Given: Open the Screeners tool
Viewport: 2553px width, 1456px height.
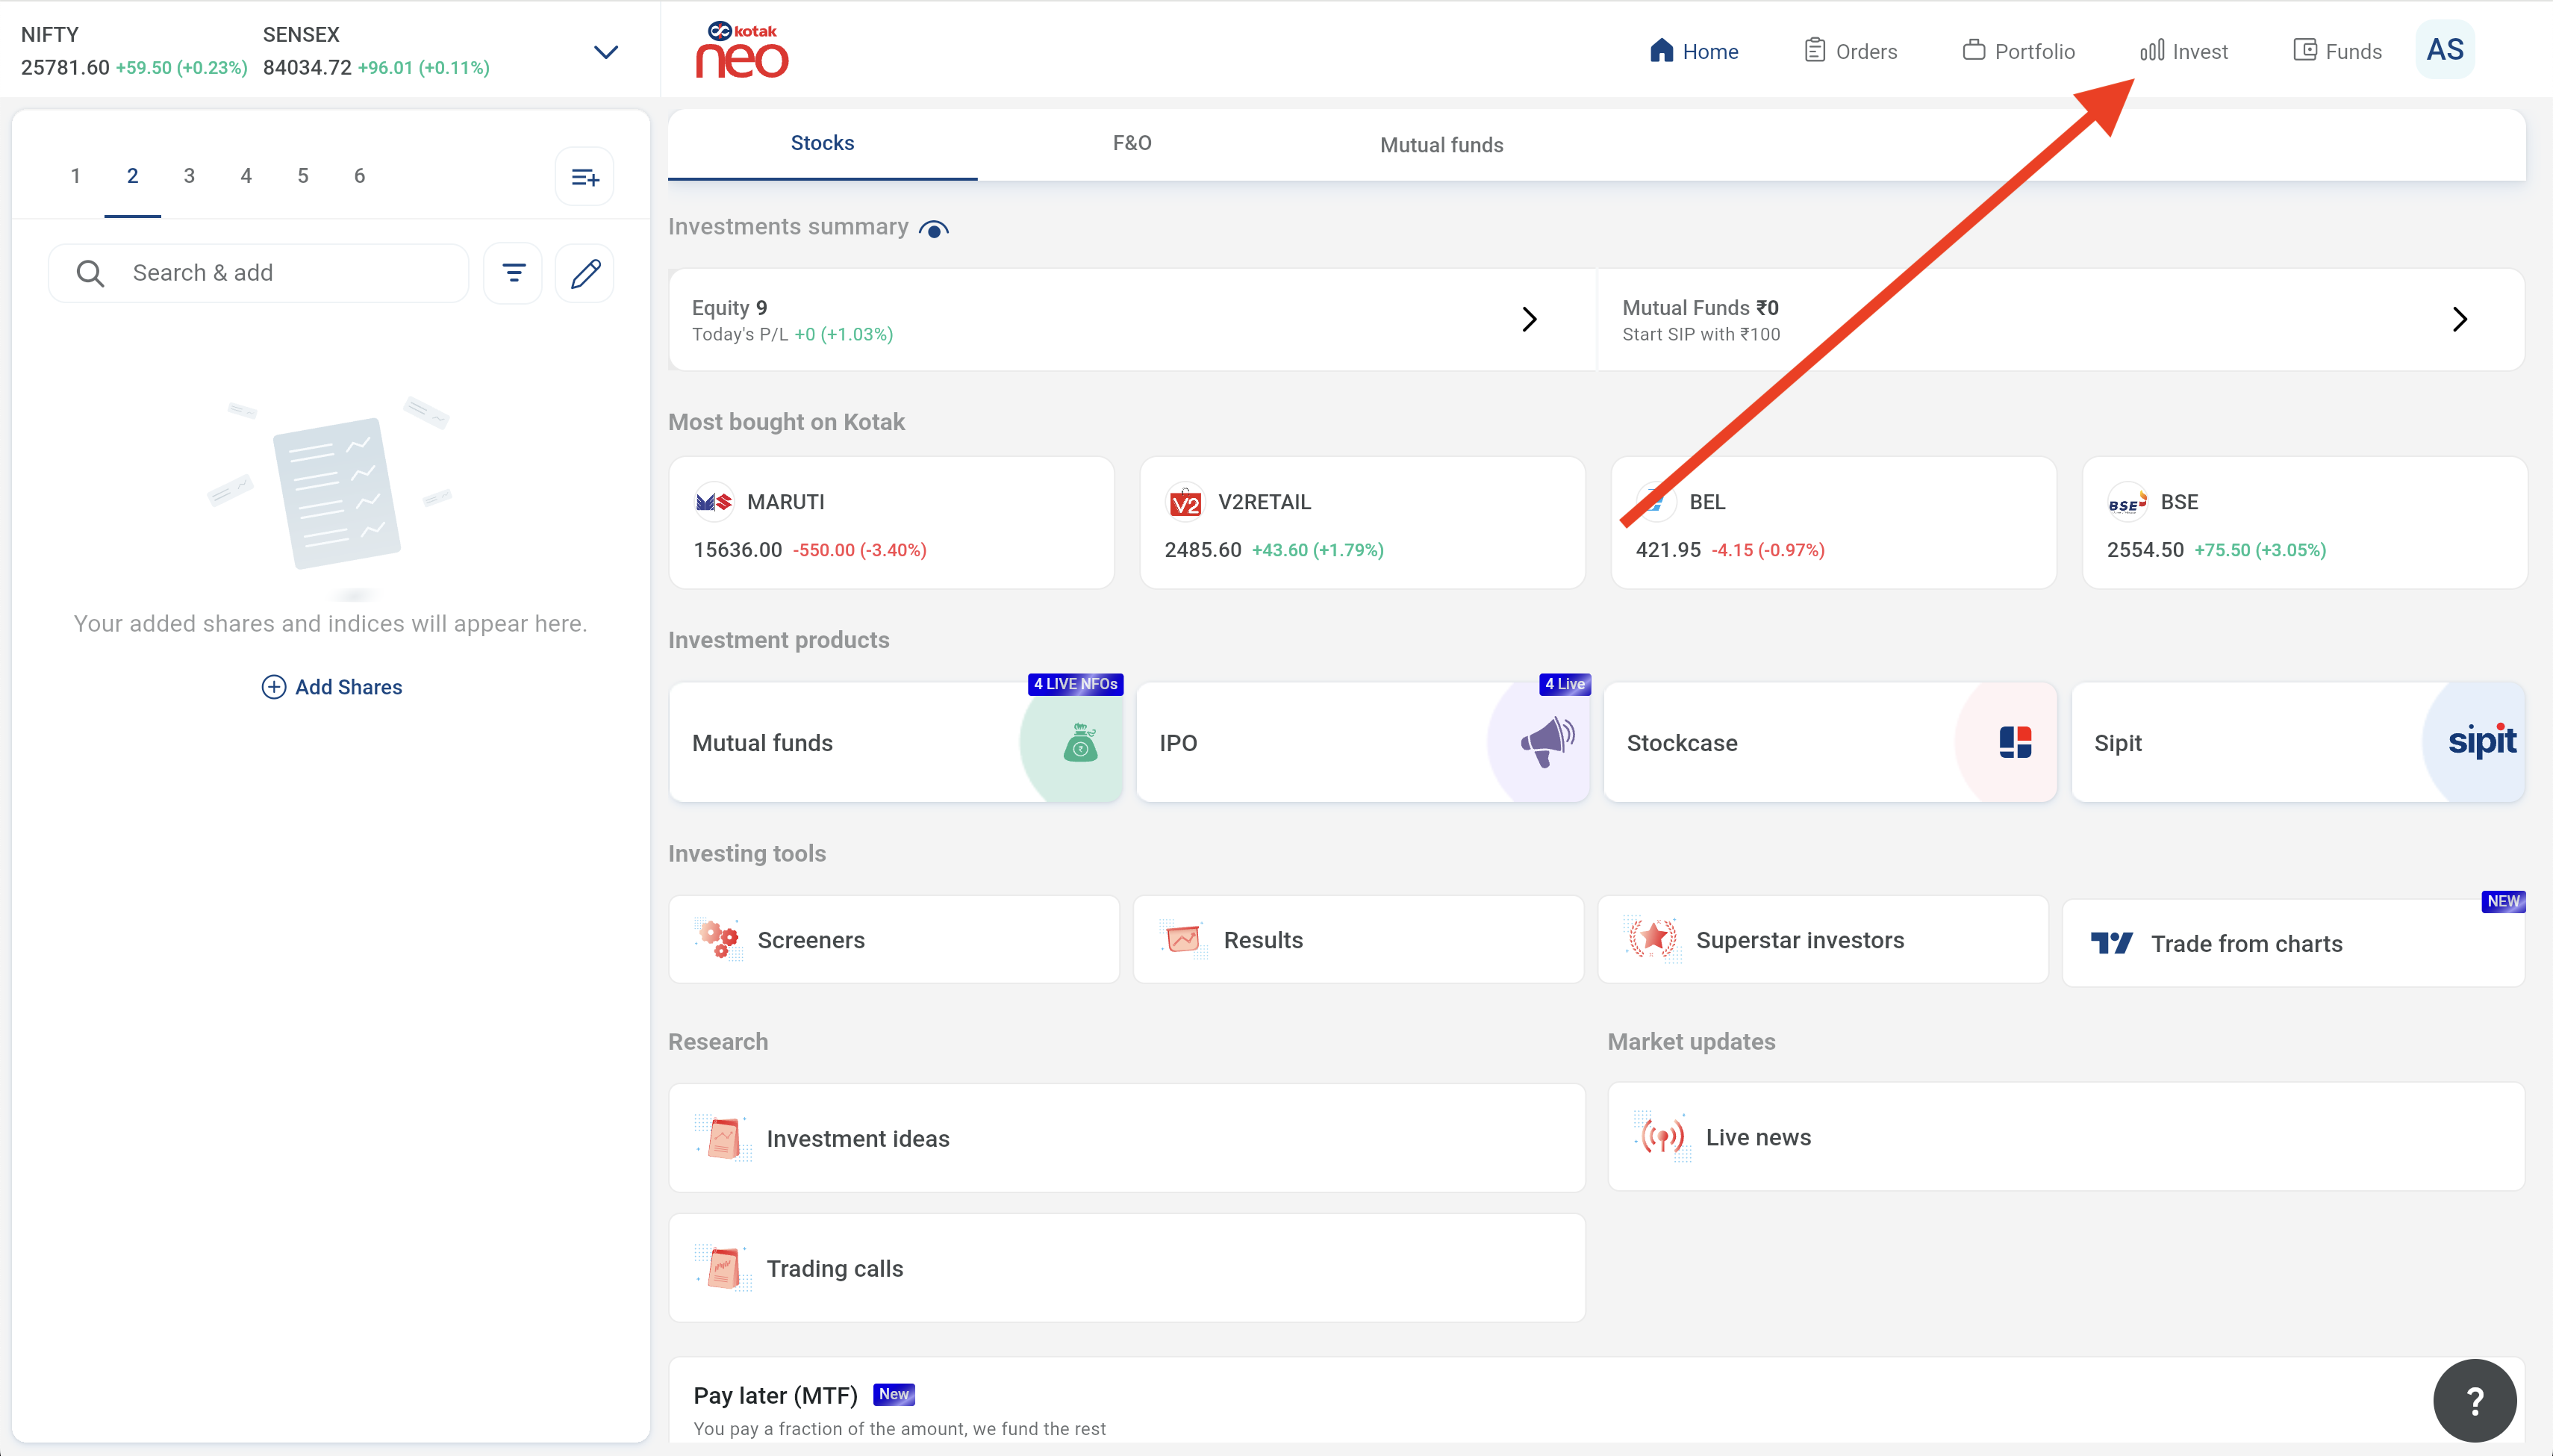Looking at the screenshot, I should [893, 939].
